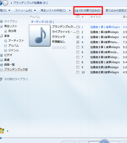Select ブランデンブルク協 CD in sidebar
Image resolution: width=127 pixels, height=143 pixels.
(x=16, y=69)
